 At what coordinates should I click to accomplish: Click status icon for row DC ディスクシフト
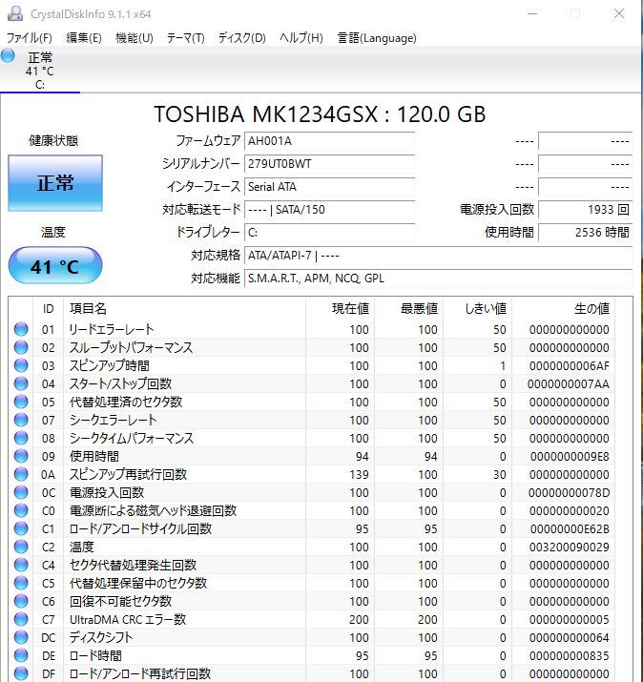pos(21,637)
